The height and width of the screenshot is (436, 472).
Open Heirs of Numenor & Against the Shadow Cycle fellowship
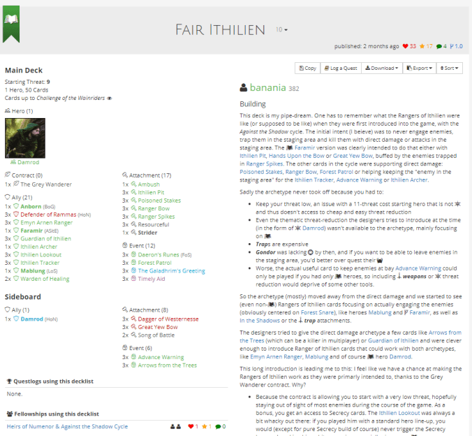(x=67, y=426)
